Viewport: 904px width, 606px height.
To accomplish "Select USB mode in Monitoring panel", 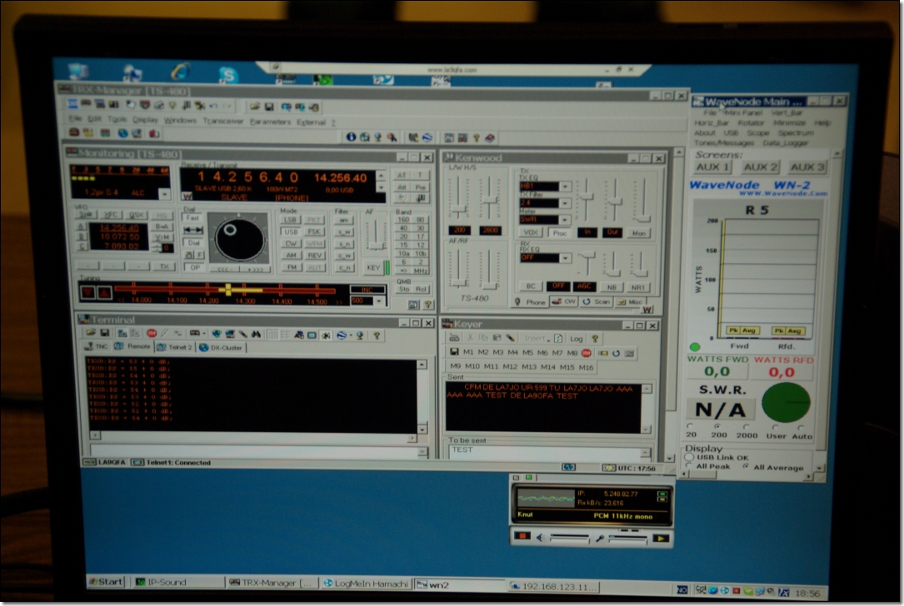I will tap(291, 231).
